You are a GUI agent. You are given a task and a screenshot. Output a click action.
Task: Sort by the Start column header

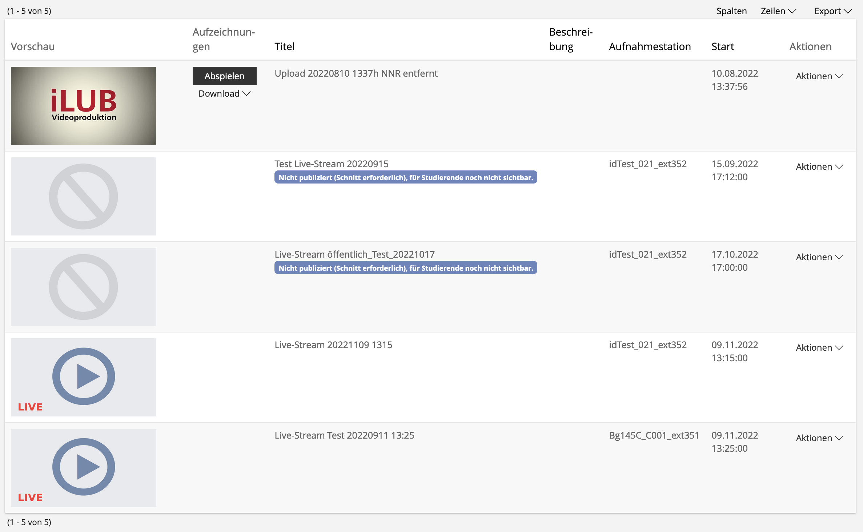(722, 47)
